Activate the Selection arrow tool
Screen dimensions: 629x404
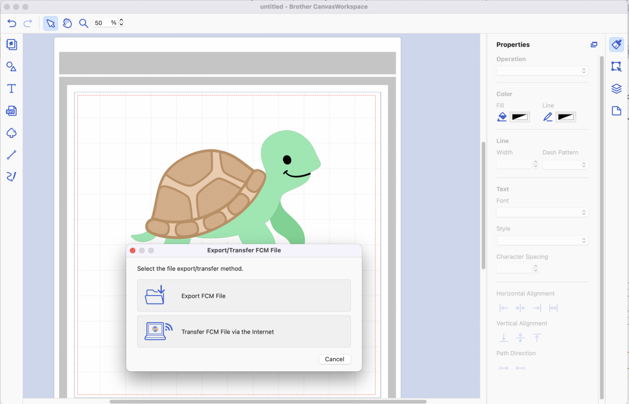[x=50, y=23]
